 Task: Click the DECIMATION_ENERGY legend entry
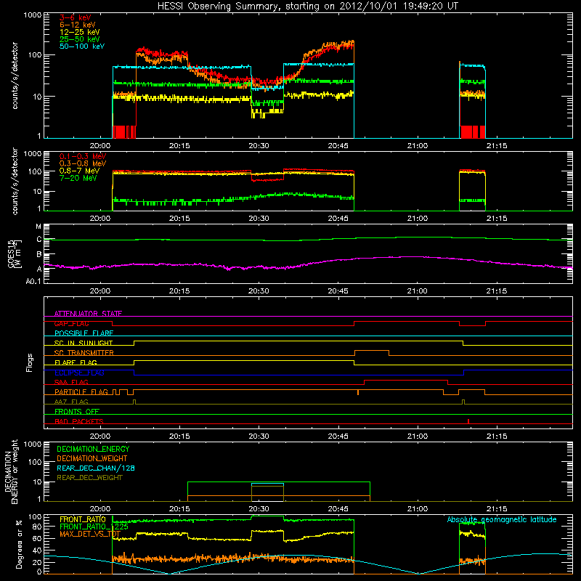point(93,449)
